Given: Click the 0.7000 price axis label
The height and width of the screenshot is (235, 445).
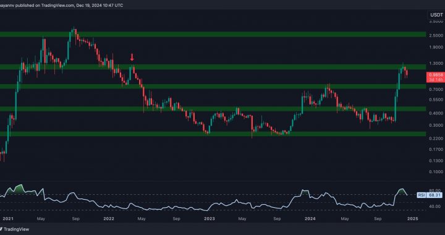Looking at the screenshot, I should tap(436, 90).
